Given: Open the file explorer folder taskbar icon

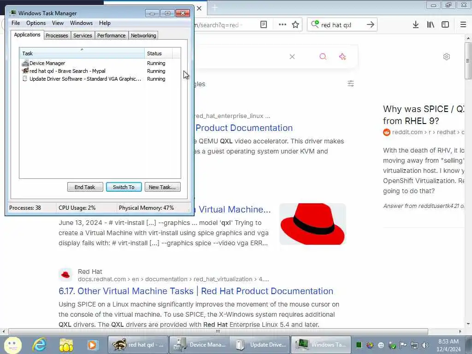Looking at the screenshot, I should 66,345.
